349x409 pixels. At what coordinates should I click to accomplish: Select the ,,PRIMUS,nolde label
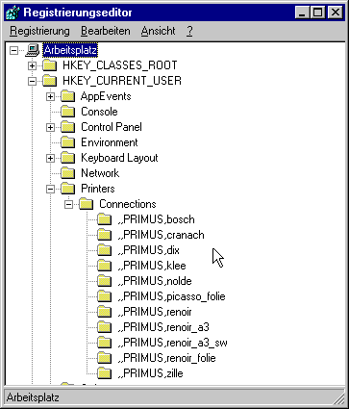pyautogui.click(x=155, y=281)
